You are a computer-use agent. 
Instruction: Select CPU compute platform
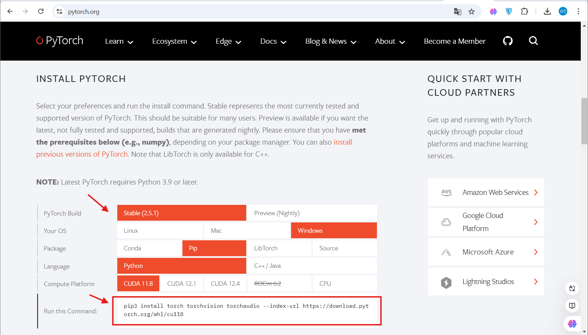tap(345, 283)
